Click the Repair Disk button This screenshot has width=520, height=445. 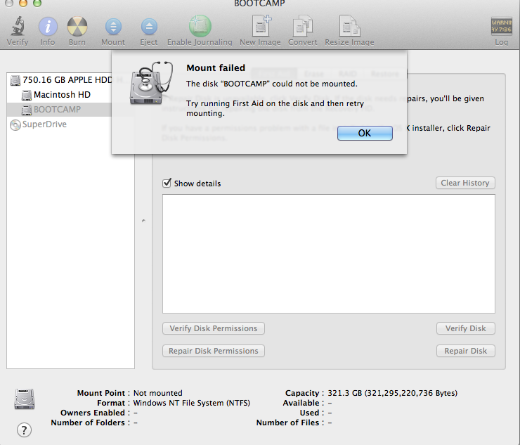coord(466,351)
